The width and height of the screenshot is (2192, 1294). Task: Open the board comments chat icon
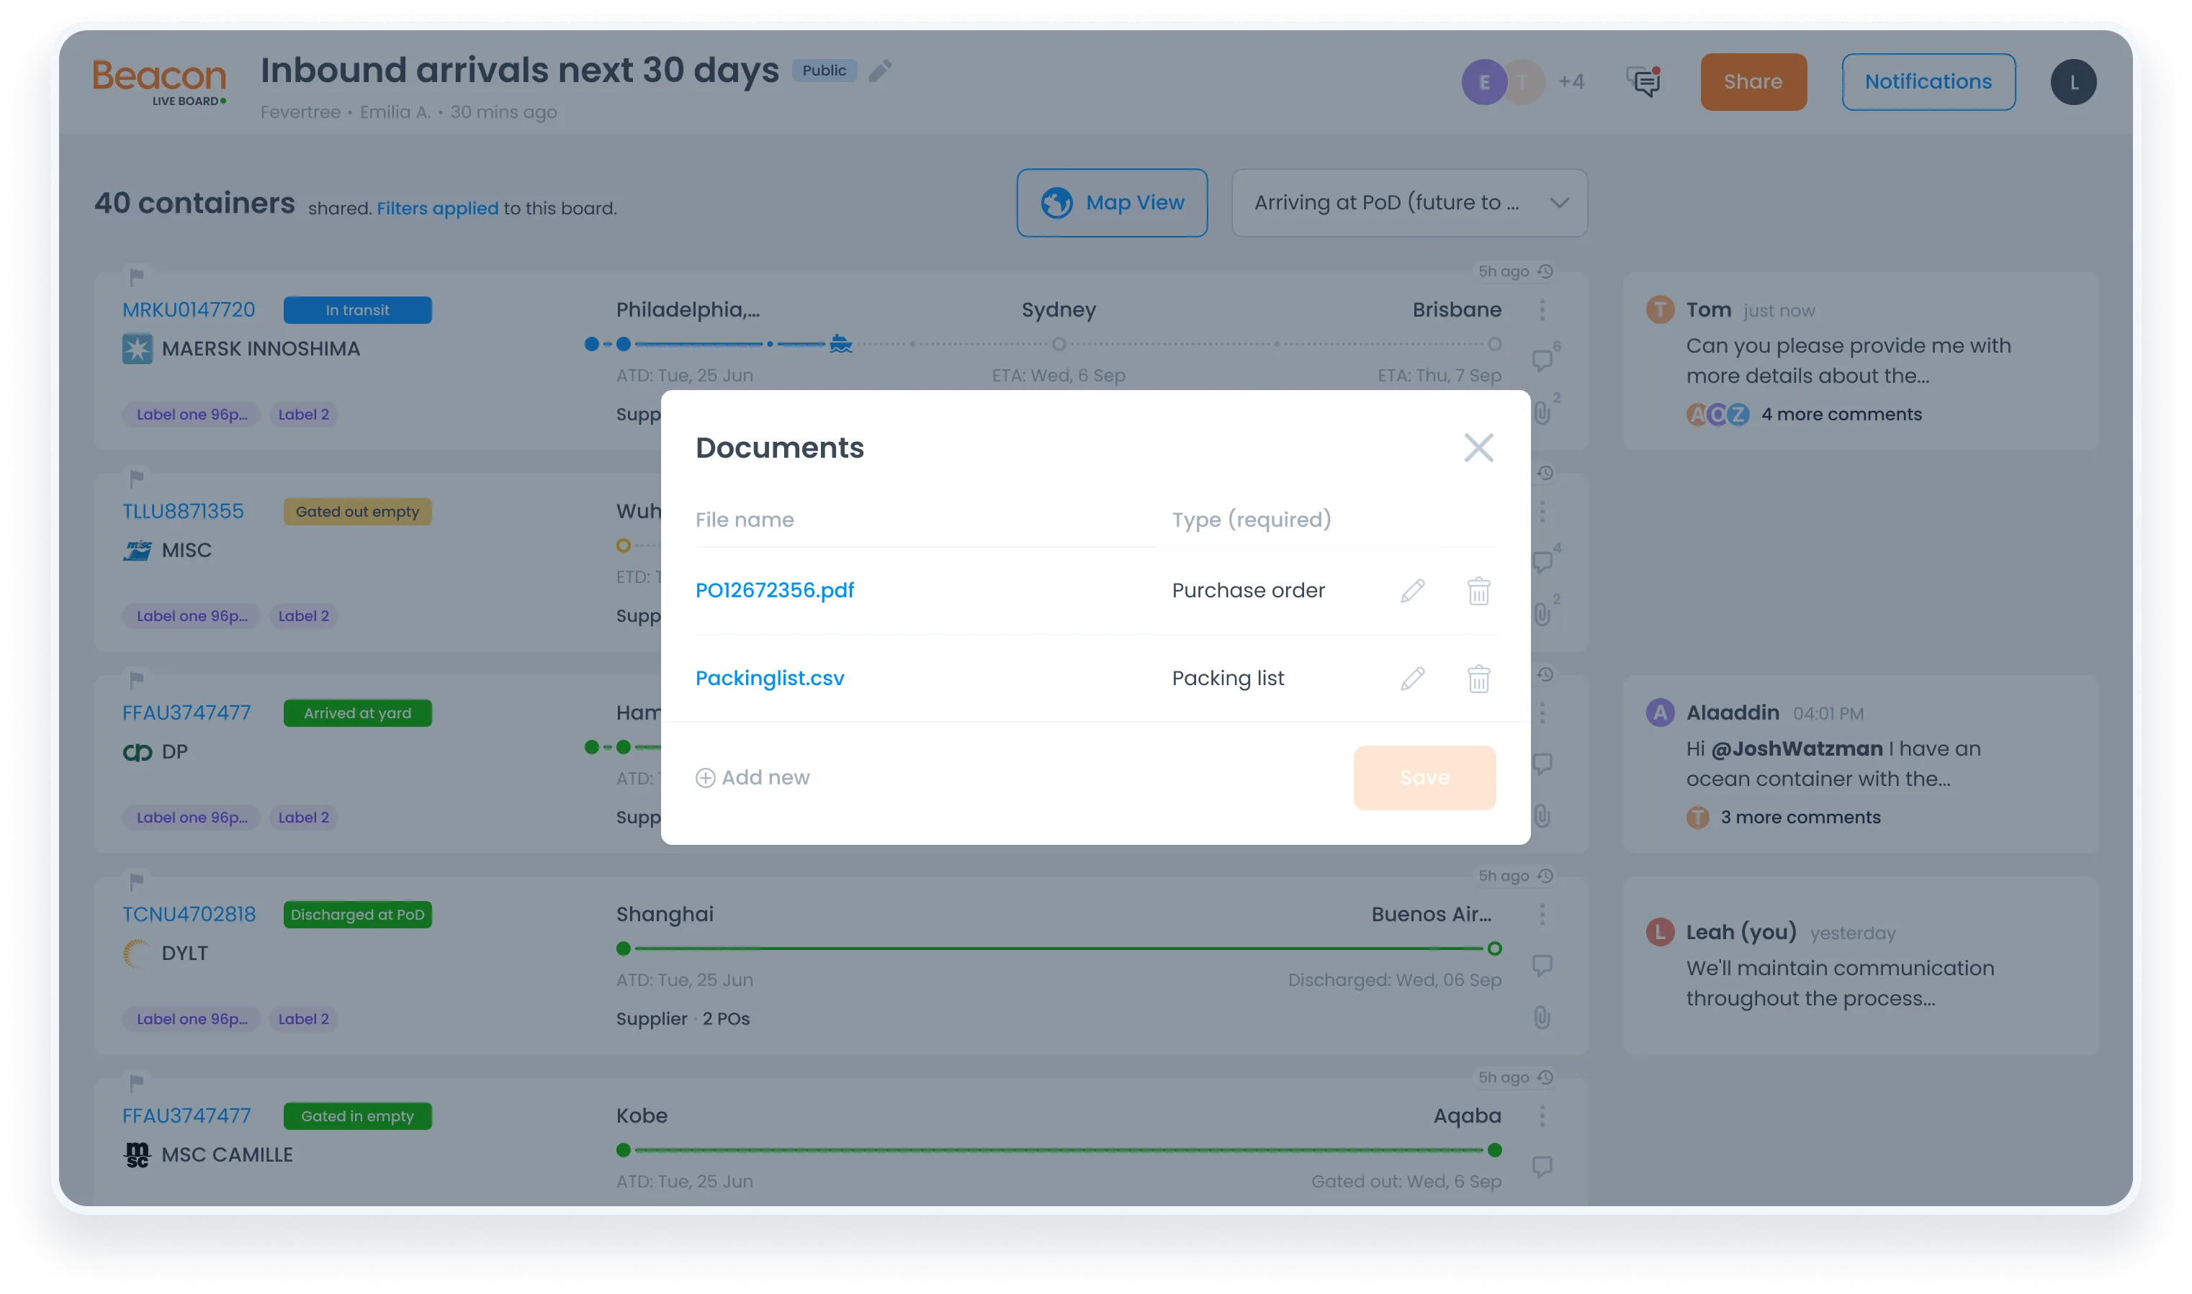coord(1644,82)
